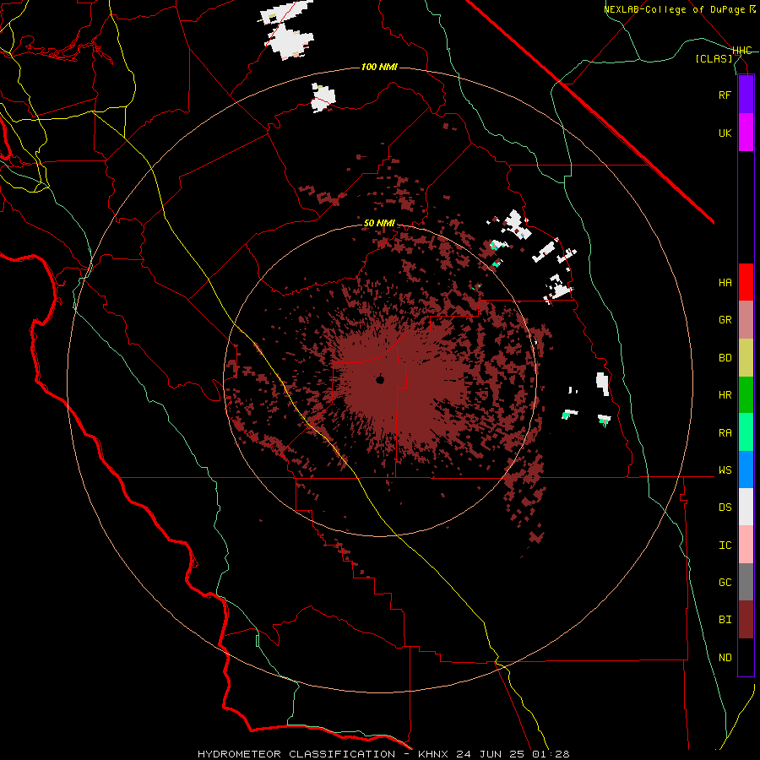This screenshot has height=760, width=760.
Task: Click the 100 NMI range ring label
Action: pos(379,67)
